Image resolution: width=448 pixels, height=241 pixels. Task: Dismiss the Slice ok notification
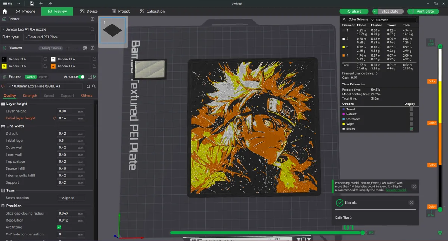(x=411, y=203)
